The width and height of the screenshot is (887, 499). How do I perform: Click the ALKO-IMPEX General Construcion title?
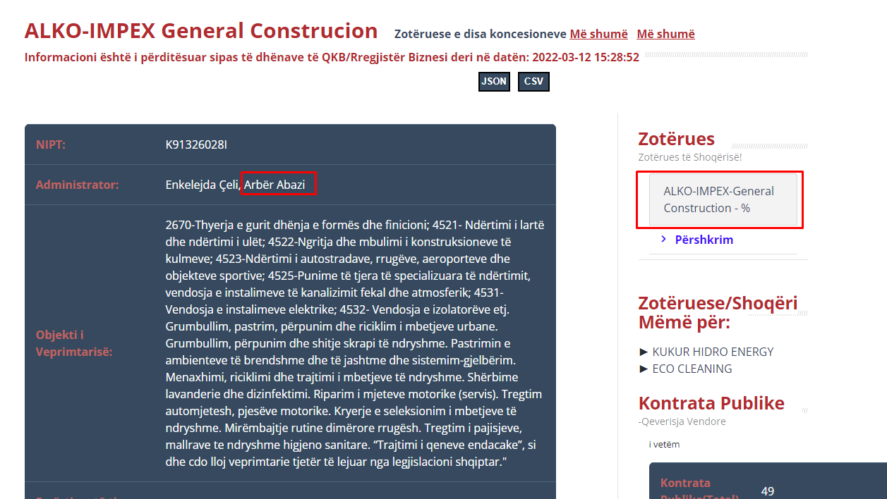coord(201,31)
